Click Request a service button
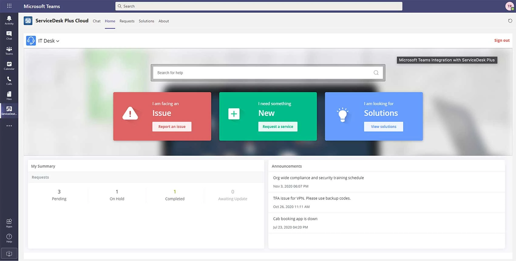 pos(278,127)
